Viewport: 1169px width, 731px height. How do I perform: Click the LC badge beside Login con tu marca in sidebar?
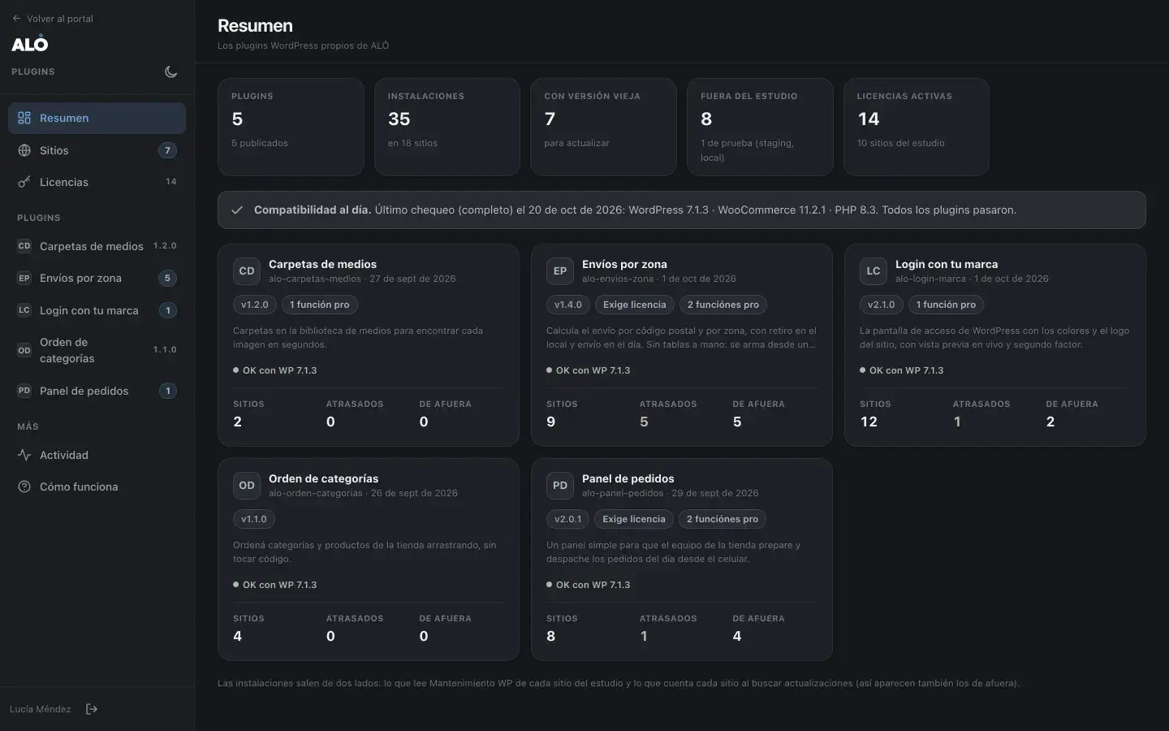tap(24, 310)
